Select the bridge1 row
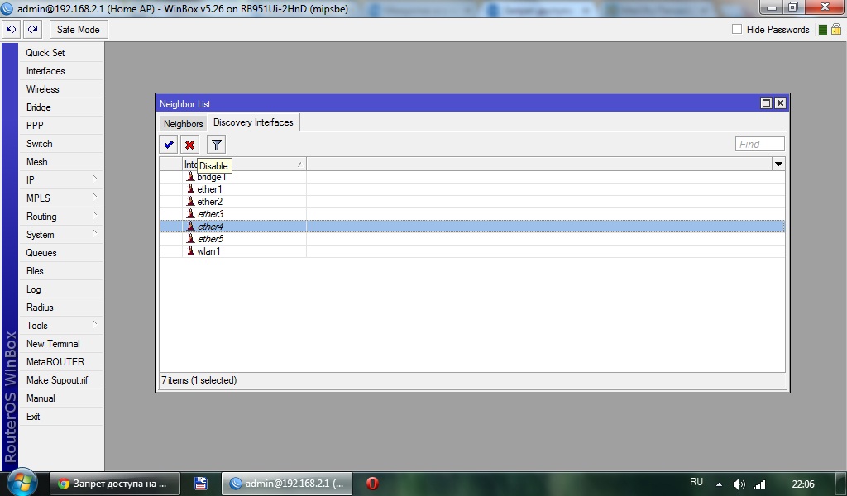Viewport: 847px width, 496px height. coord(472,177)
